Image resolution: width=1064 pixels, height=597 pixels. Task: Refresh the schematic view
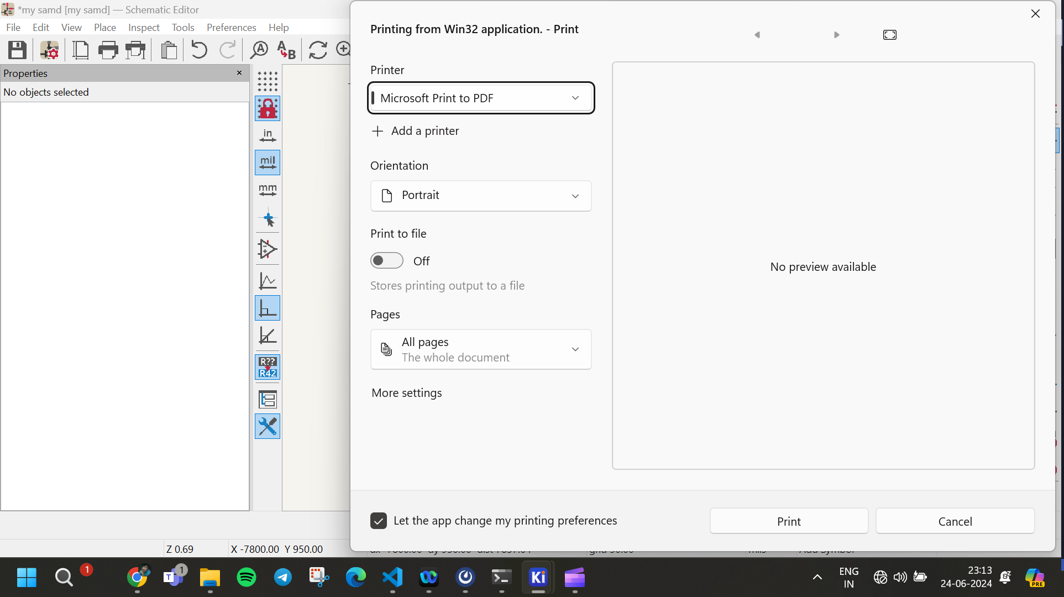(x=318, y=50)
